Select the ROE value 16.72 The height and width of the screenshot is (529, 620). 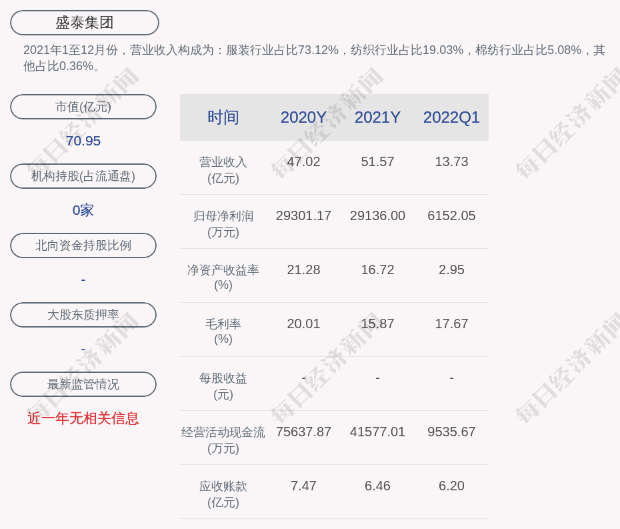pyautogui.click(x=377, y=270)
